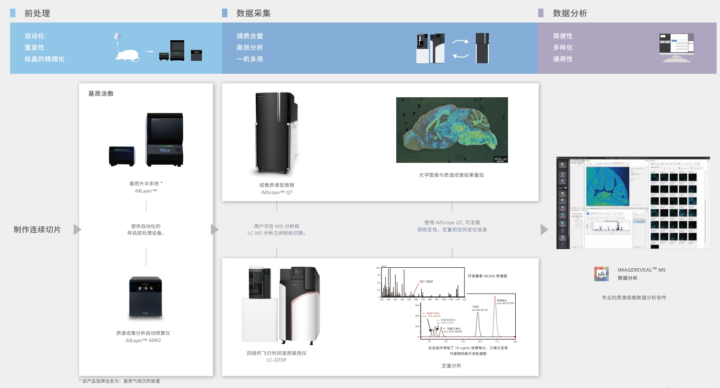
Task: Select the 数据分析 section heading
Action: pyautogui.click(x=569, y=13)
